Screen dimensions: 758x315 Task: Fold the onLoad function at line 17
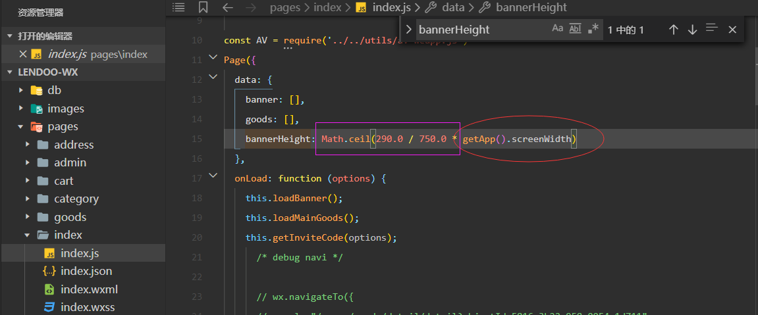(213, 176)
